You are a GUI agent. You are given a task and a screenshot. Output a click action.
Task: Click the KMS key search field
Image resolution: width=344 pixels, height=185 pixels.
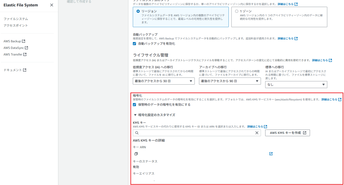point(197,133)
